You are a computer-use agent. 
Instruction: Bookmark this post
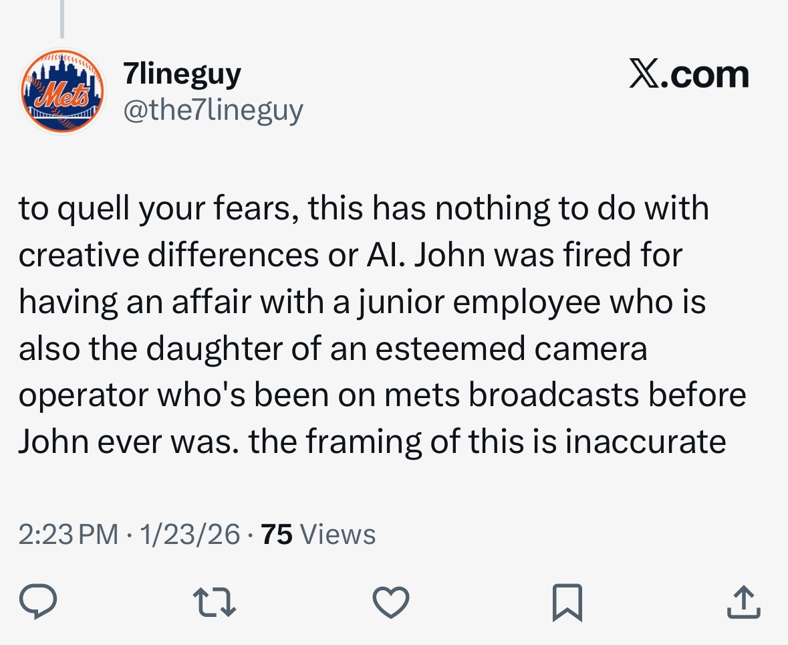click(567, 601)
